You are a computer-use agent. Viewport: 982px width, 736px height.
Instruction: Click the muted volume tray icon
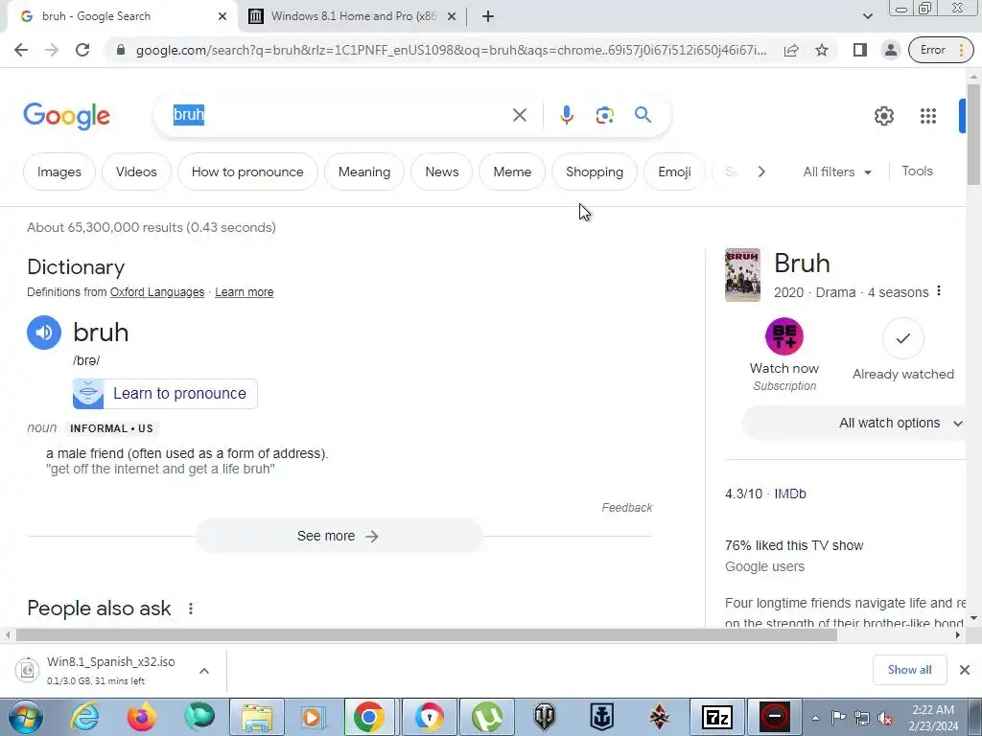(x=885, y=719)
